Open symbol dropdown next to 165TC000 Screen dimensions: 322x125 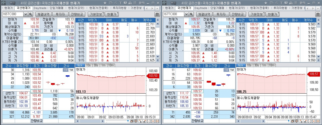point(26,14)
